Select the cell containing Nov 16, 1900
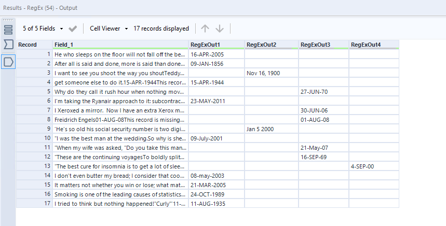This screenshot has height=226, width=446. click(271, 73)
